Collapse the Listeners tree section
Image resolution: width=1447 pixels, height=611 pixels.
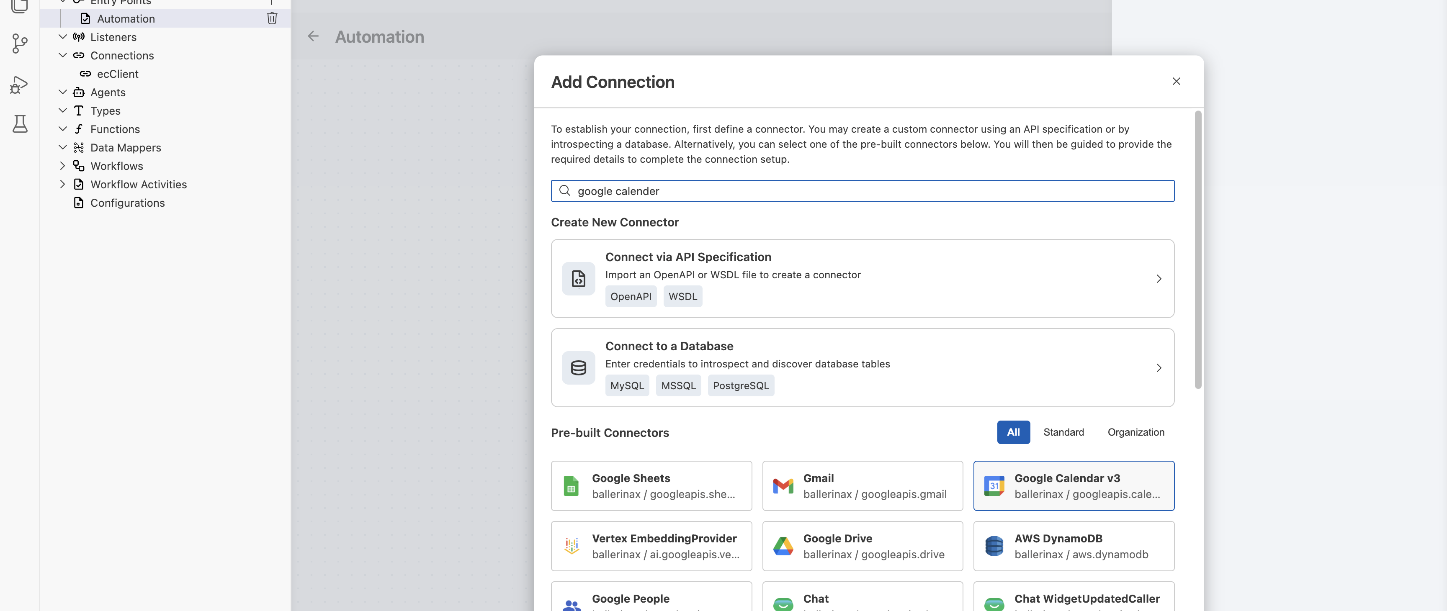click(62, 36)
